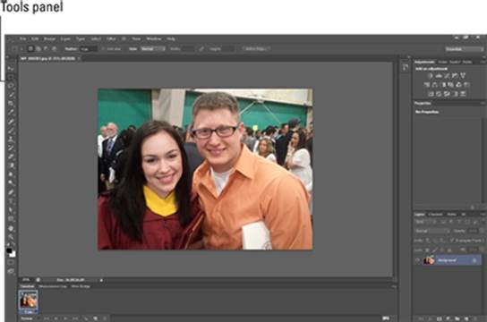Viewport: 487px width, 322px height.
Task: Select the History Brush tool
Action: 11,148
